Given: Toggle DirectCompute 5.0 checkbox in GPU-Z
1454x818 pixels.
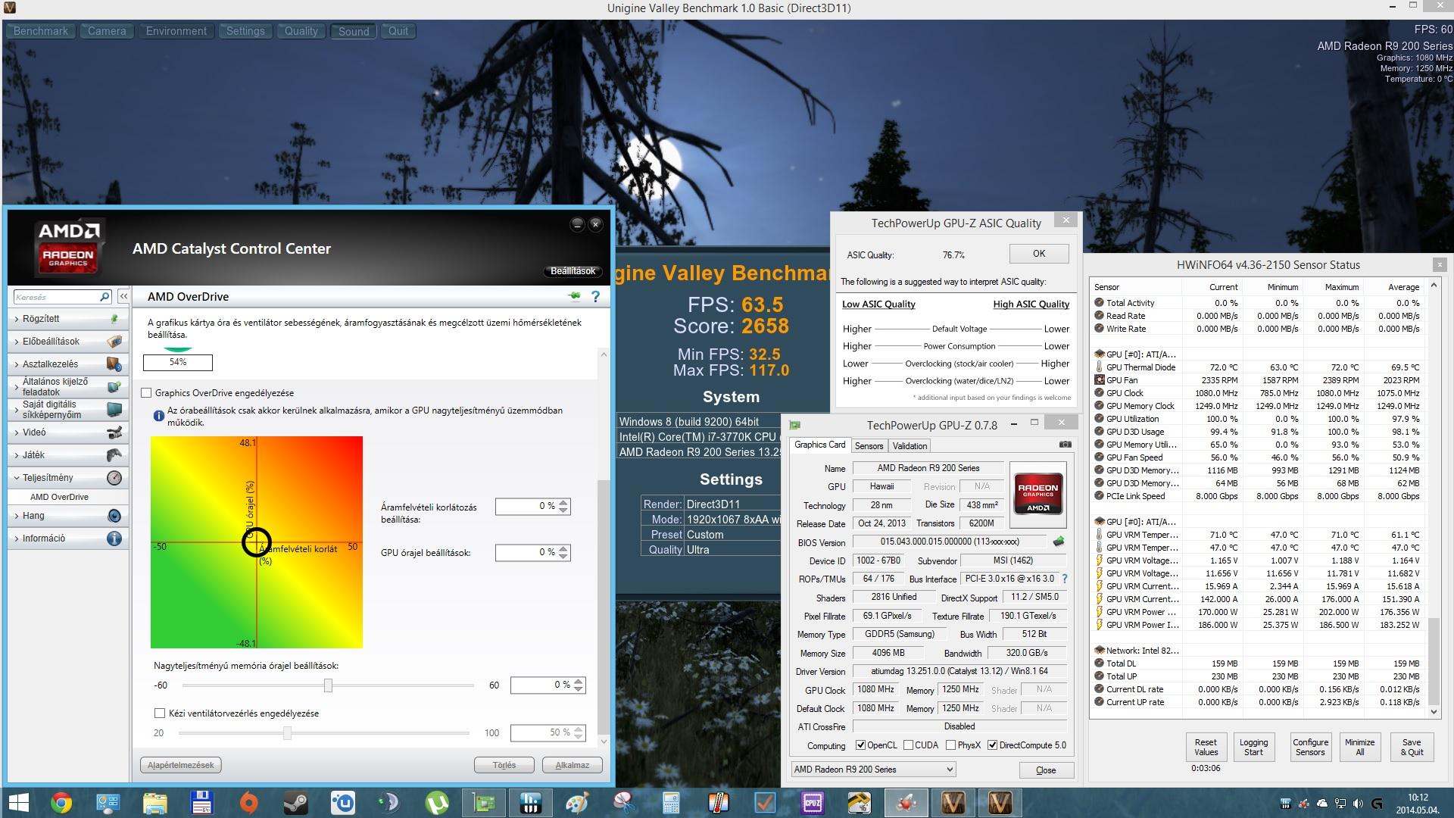Looking at the screenshot, I should pyautogui.click(x=992, y=745).
